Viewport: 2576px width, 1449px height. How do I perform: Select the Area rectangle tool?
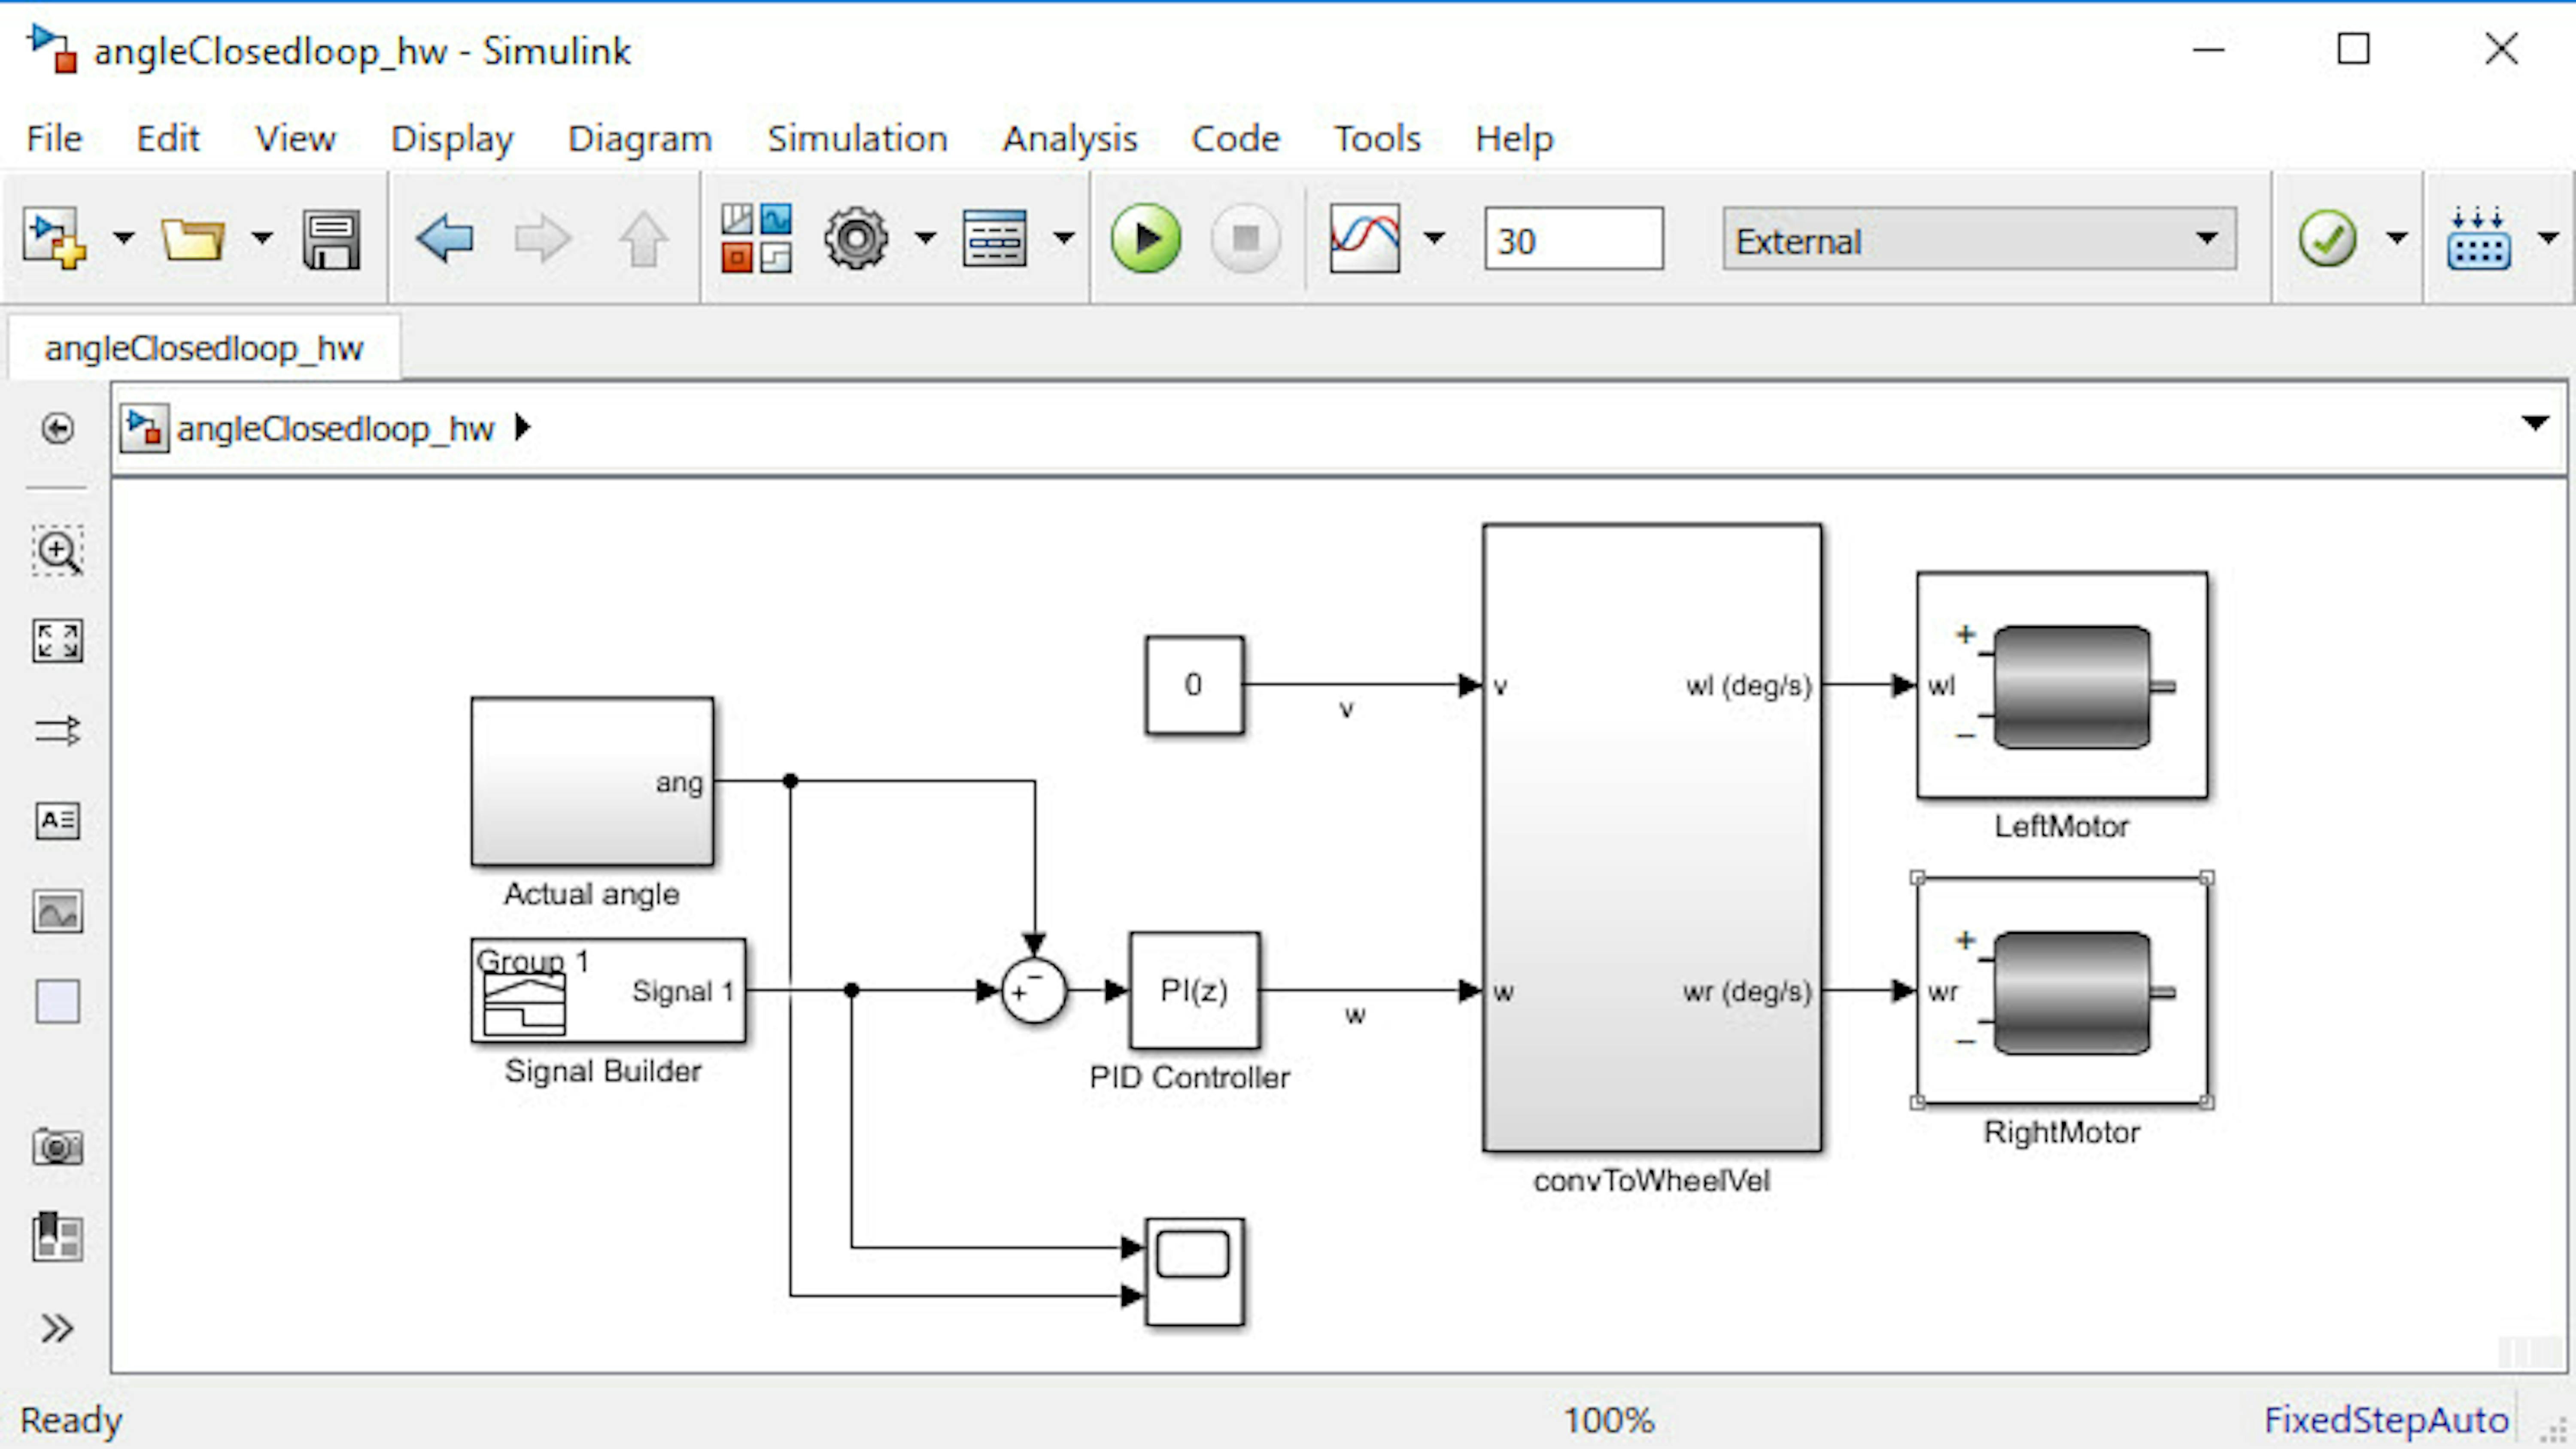(x=57, y=1001)
